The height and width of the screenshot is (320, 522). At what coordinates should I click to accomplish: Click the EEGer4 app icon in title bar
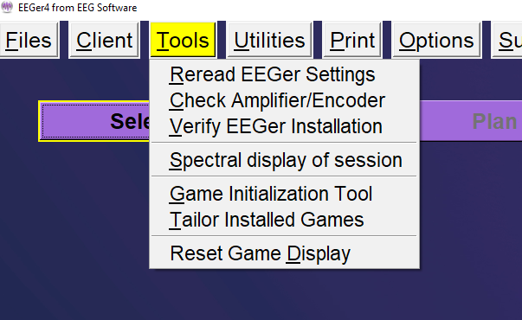(x=7, y=7)
